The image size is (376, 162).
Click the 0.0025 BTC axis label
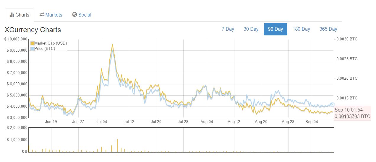[347, 59]
